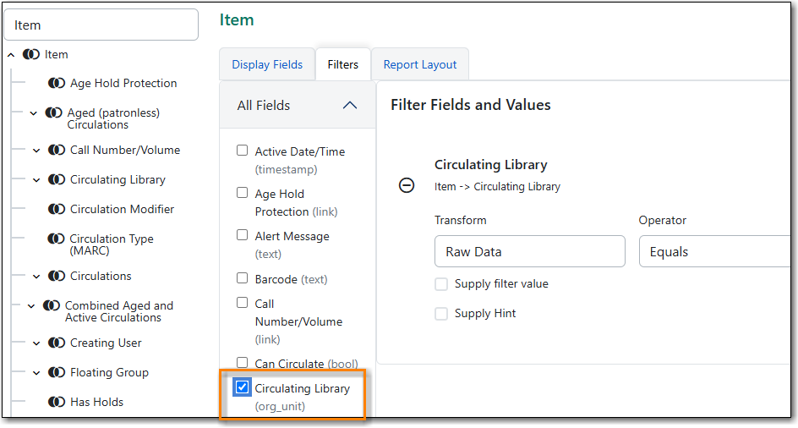Click the Item source search field
Screen dimensions: 798x428
tap(101, 25)
